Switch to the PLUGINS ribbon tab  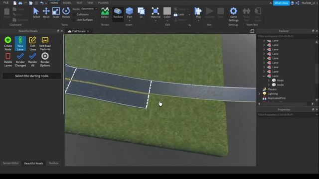[103, 3]
